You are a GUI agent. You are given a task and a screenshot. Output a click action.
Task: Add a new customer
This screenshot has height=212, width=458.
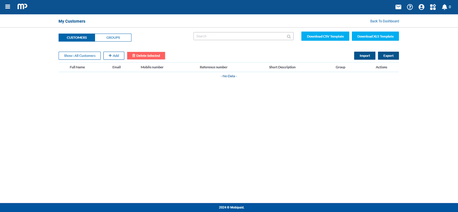coord(114,56)
